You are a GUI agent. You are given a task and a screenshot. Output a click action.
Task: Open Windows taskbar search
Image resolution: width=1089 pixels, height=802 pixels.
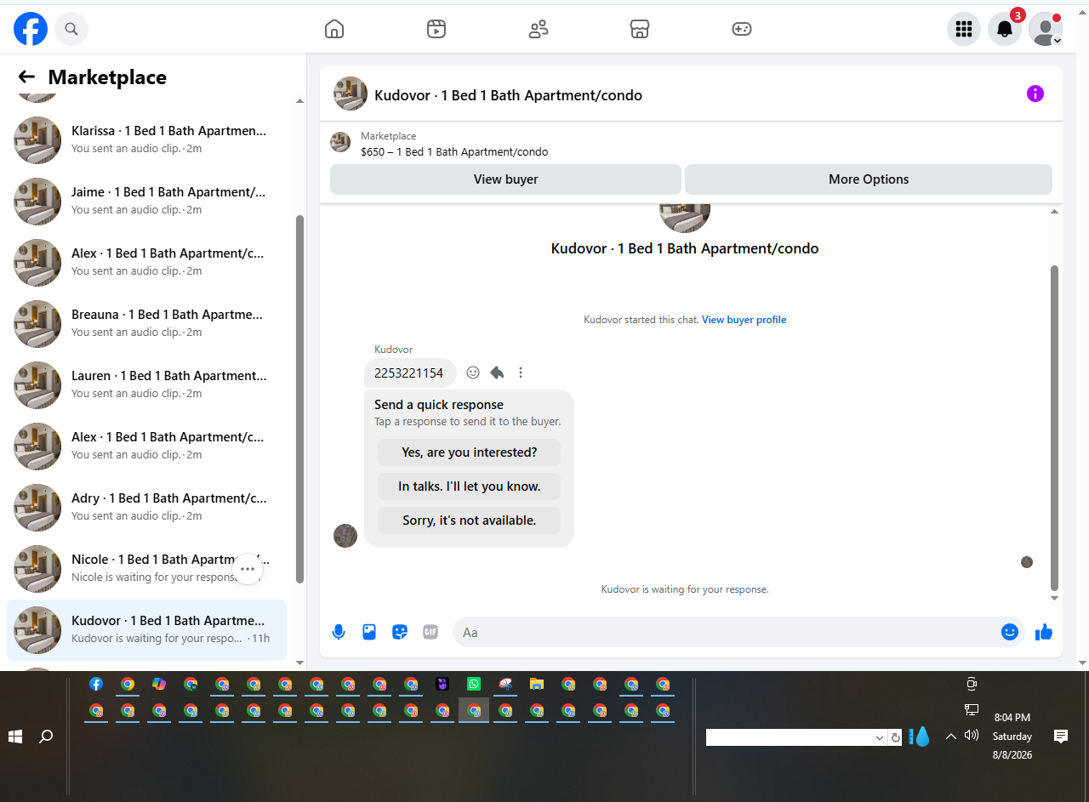click(46, 737)
